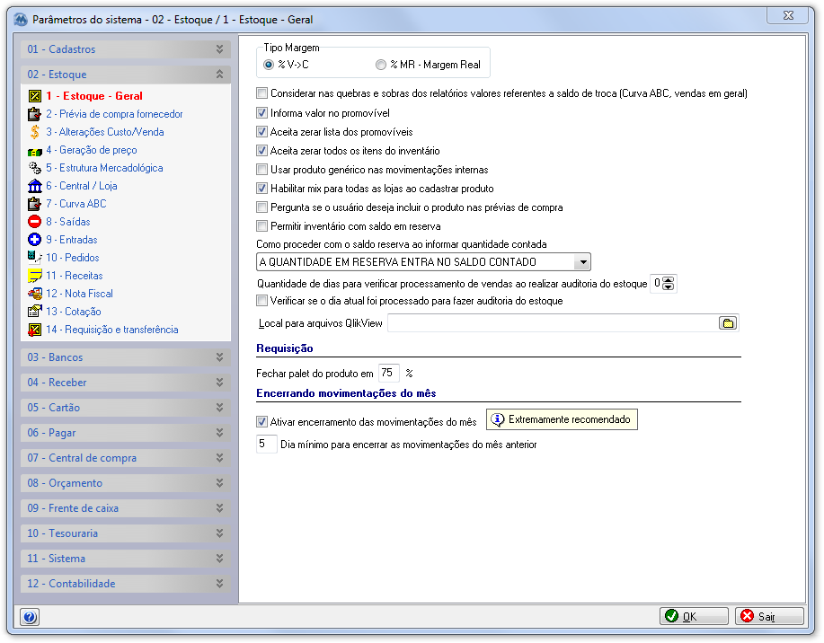The height and width of the screenshot is (643, 824).
Task: Expand the 07 - Central de compra section
Action: tap(126, 458)
